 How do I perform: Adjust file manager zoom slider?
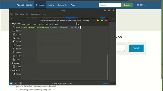click(109, 83)
